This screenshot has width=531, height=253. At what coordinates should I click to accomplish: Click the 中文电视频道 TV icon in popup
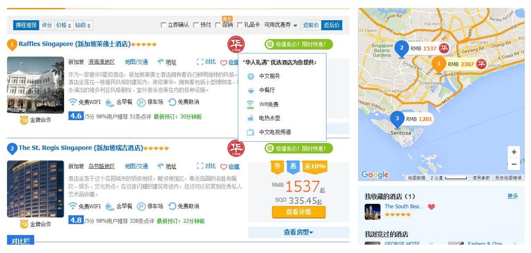pyautogui.click(x=250, y=132)
